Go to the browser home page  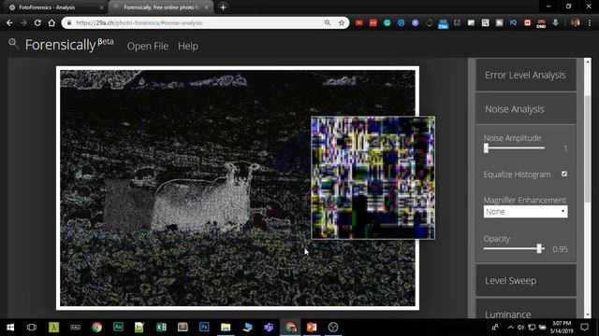click(51, 22)
